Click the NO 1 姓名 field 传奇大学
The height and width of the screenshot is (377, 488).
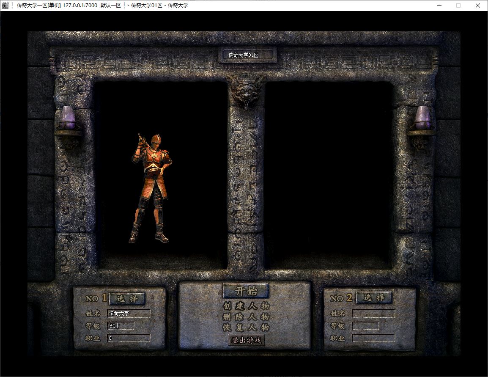[129, 313]
